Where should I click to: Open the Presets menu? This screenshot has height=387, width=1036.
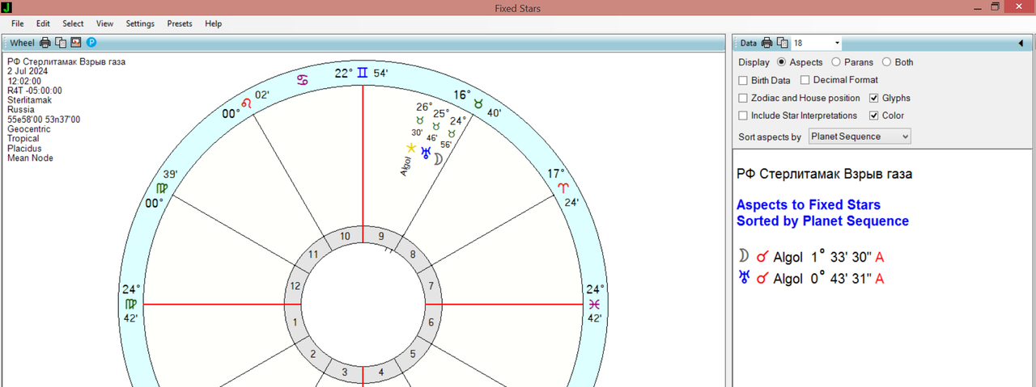pyautogui.click(x=180, y=23)
